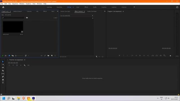This screenshot has height=101, width=180.
Task: Click Timeline Display Settings wrench icon
Action: click(x=24, y=65)
